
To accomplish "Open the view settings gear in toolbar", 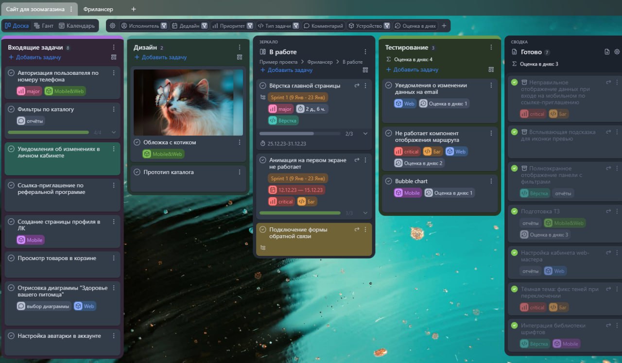I will 113,26.
